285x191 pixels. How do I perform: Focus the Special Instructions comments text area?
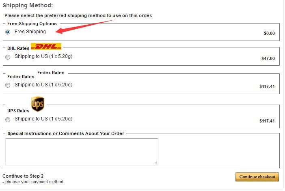point(82,152)
